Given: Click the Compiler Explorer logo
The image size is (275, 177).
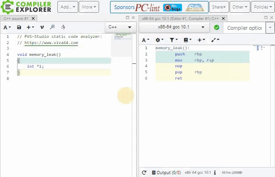Looking at the screenshot, I should pyautogui.click(x=26, y=7).
